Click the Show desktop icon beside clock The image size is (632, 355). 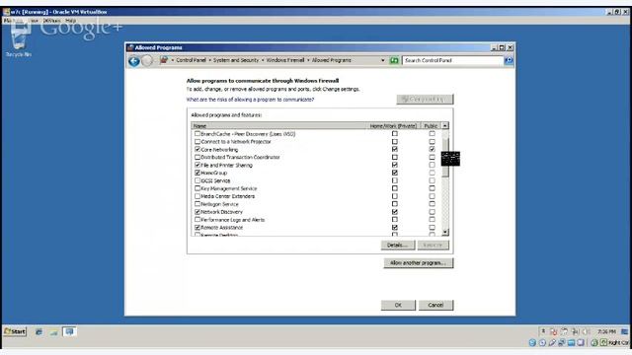click(x=624, y=331)
